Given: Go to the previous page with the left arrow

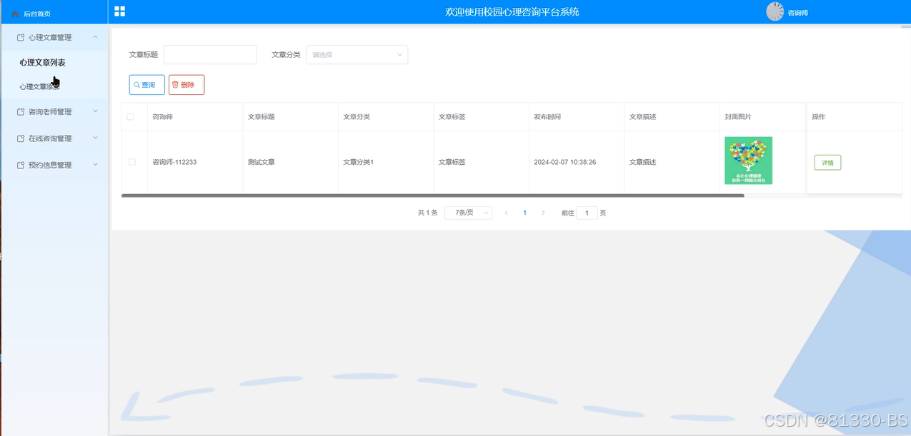Looking at the screenshot, I should coord(507,213).
